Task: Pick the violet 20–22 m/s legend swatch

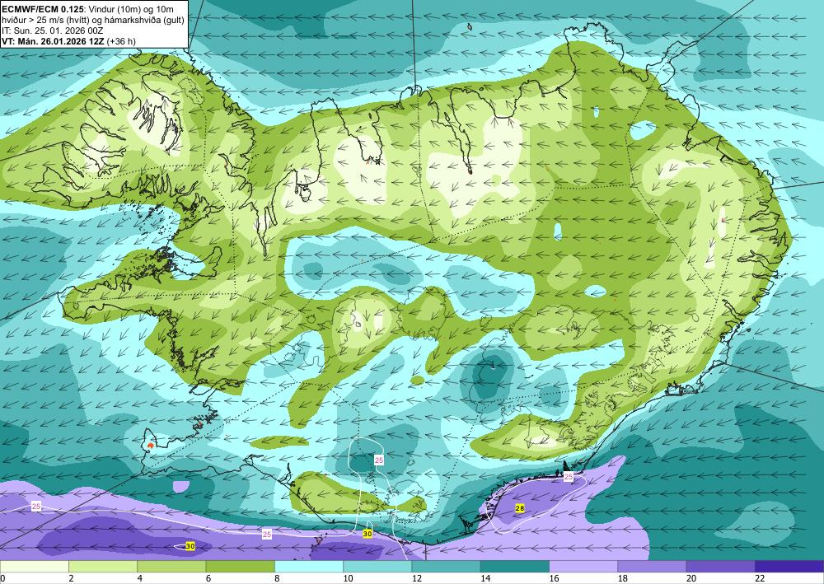Action: coord(721,567)
